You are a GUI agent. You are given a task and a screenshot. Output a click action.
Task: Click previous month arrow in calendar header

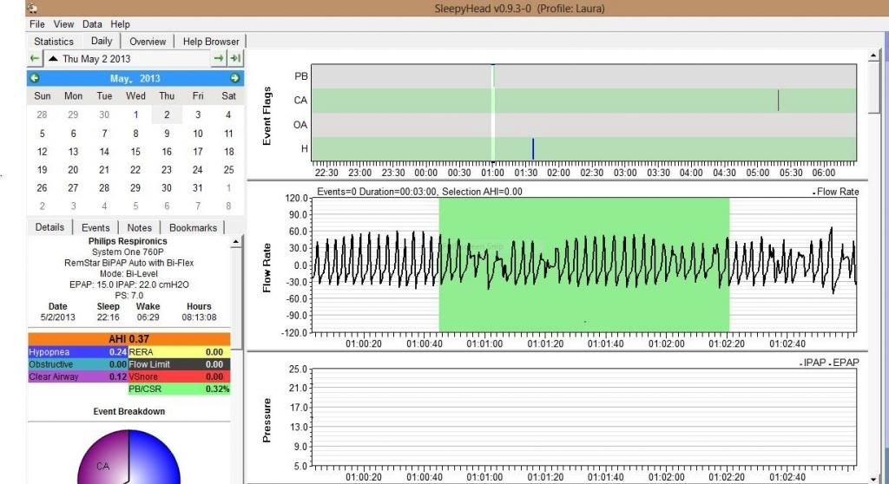coord(35,78)
